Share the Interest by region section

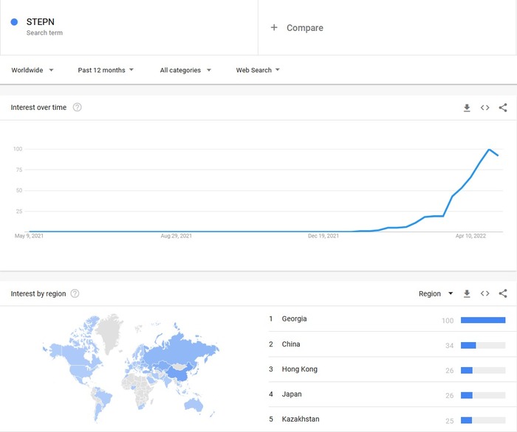point(503,293)
